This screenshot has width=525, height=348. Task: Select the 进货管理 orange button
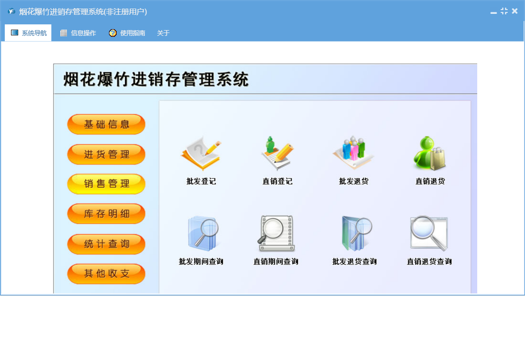(106, 154)
